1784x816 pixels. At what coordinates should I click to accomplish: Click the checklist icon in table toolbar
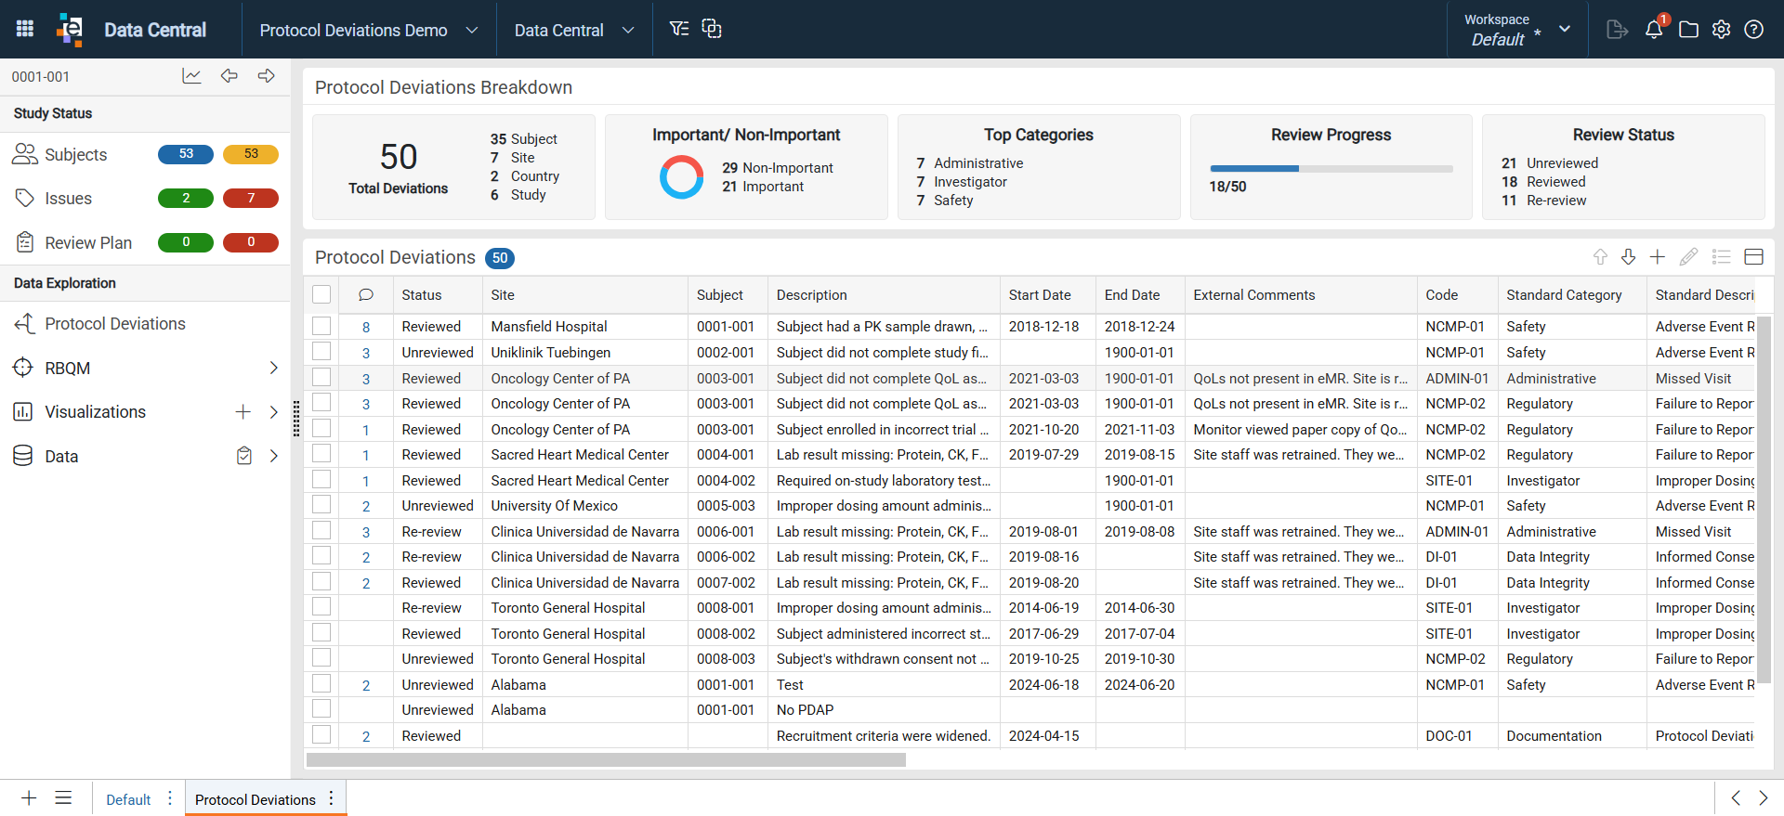[1721, 257]
